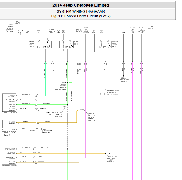This screenshot has height=180, width=182.
Task: Click the passenger door unlock relay box symbol
Action: click(x=104, y=45)
